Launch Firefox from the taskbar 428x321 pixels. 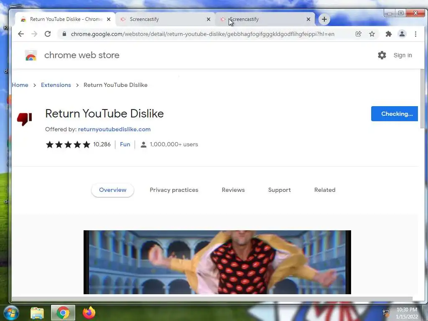click(x=89, y=313)
